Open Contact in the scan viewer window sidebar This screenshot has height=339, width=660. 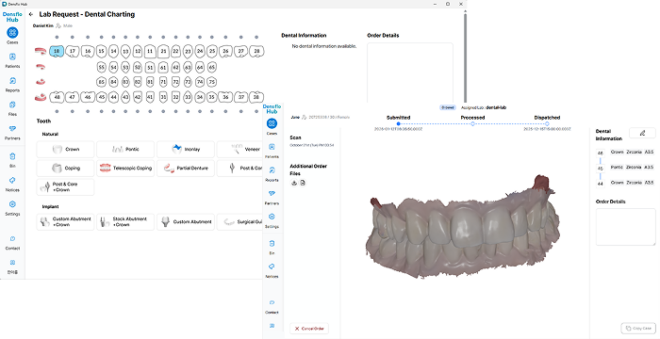[272, 306]
